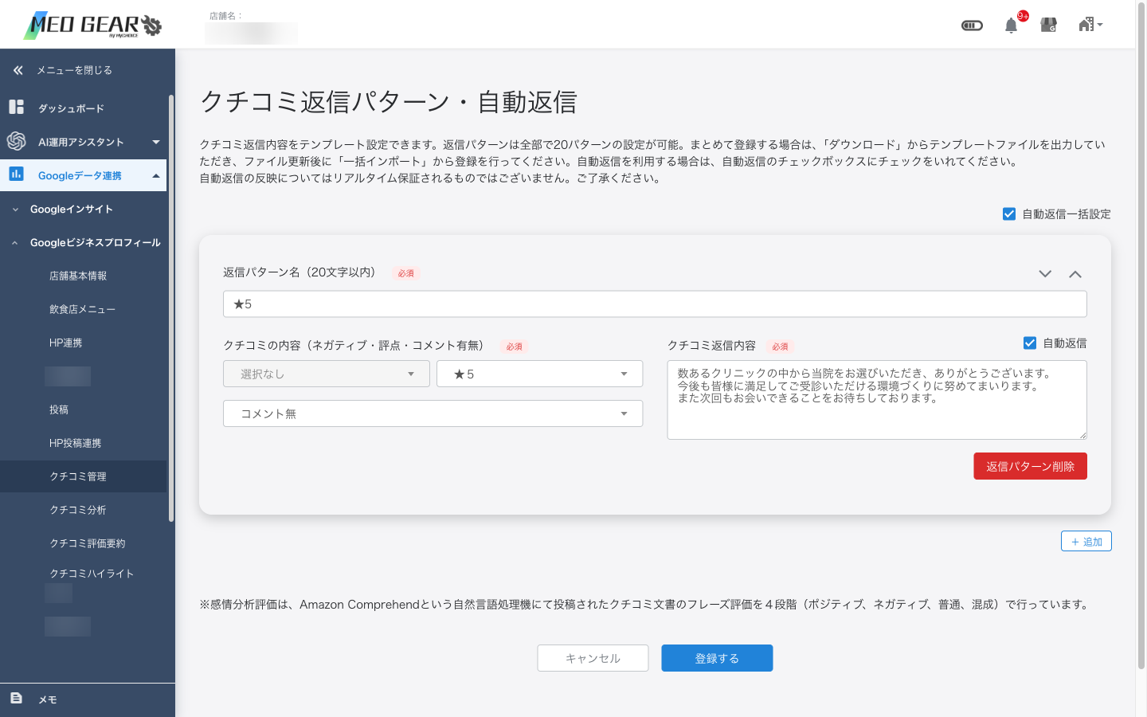Open the ★5 rating dropdown
This screenshot has height=717, width=1147.
539,374
